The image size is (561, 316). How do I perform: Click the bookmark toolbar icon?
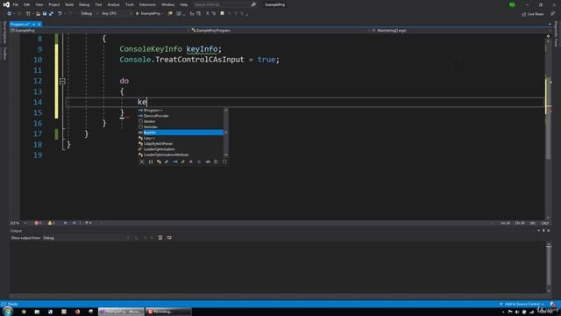point(222,14)
